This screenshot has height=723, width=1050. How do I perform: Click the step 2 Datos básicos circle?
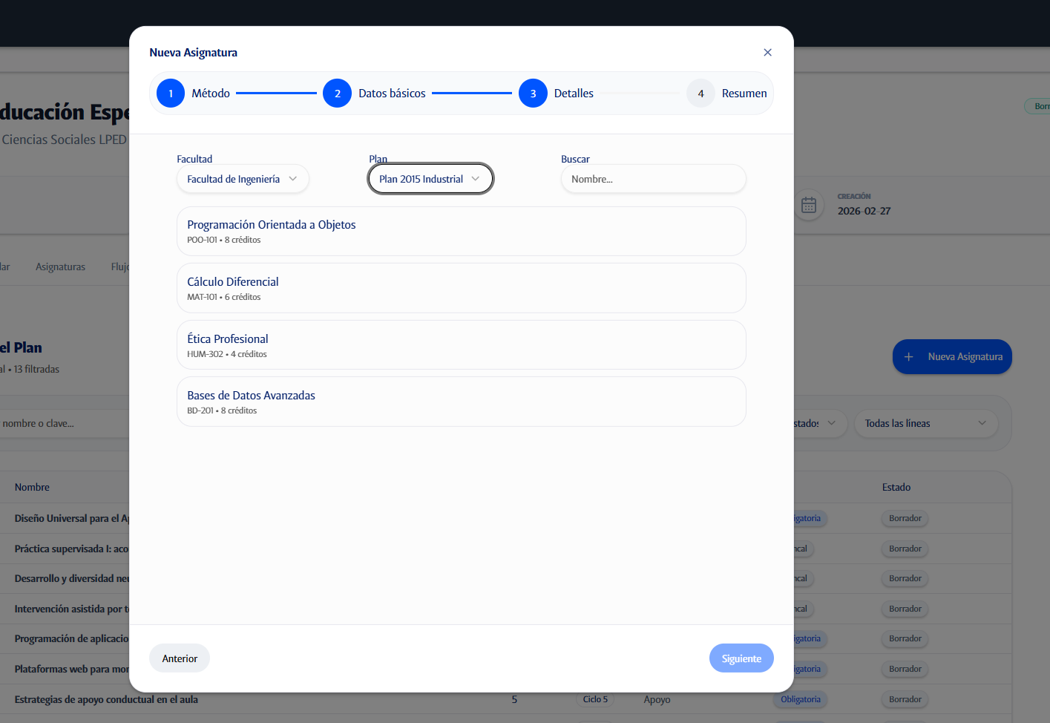tap(337, 94)
